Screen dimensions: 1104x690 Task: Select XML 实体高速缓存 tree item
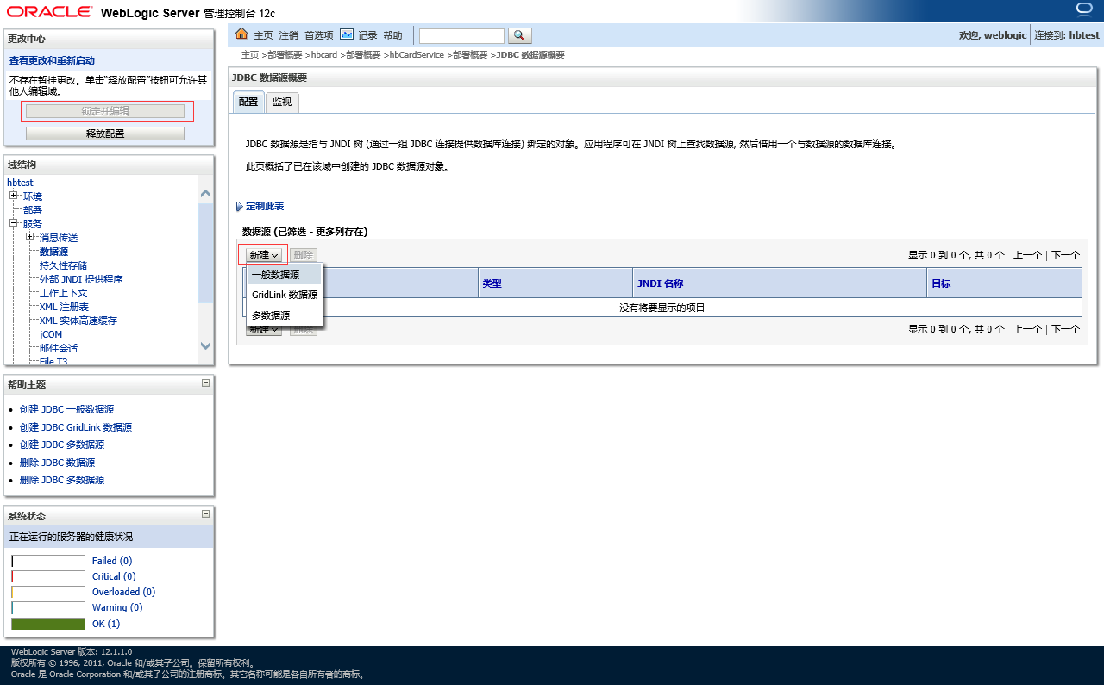coord(78,320)
